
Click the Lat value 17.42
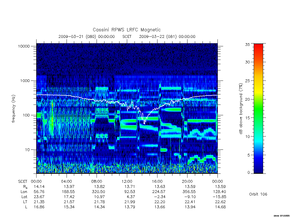pos(69,197)
